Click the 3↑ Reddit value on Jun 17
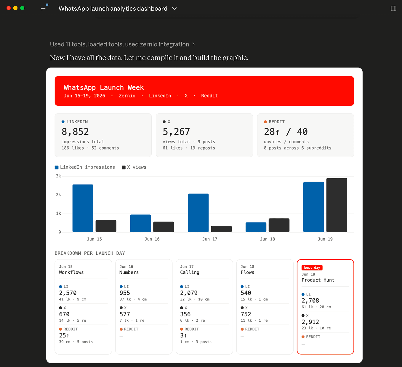Screen dimensions: 402x367 click(x=183, y=336)
